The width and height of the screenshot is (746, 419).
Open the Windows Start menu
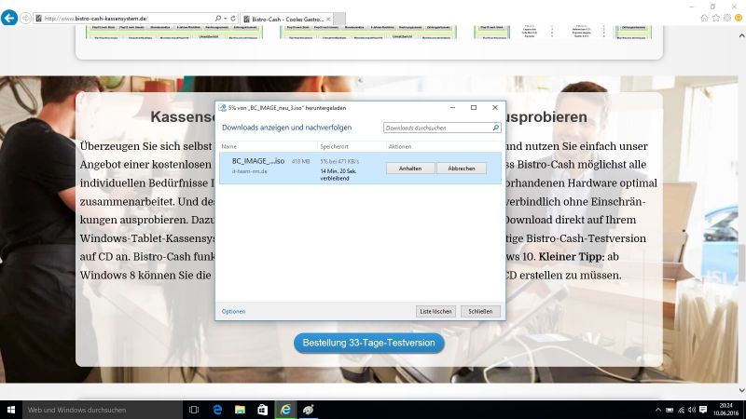coord(11,410)
